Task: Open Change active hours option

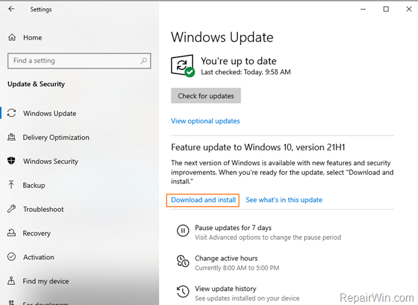Action: pos(226,258)
